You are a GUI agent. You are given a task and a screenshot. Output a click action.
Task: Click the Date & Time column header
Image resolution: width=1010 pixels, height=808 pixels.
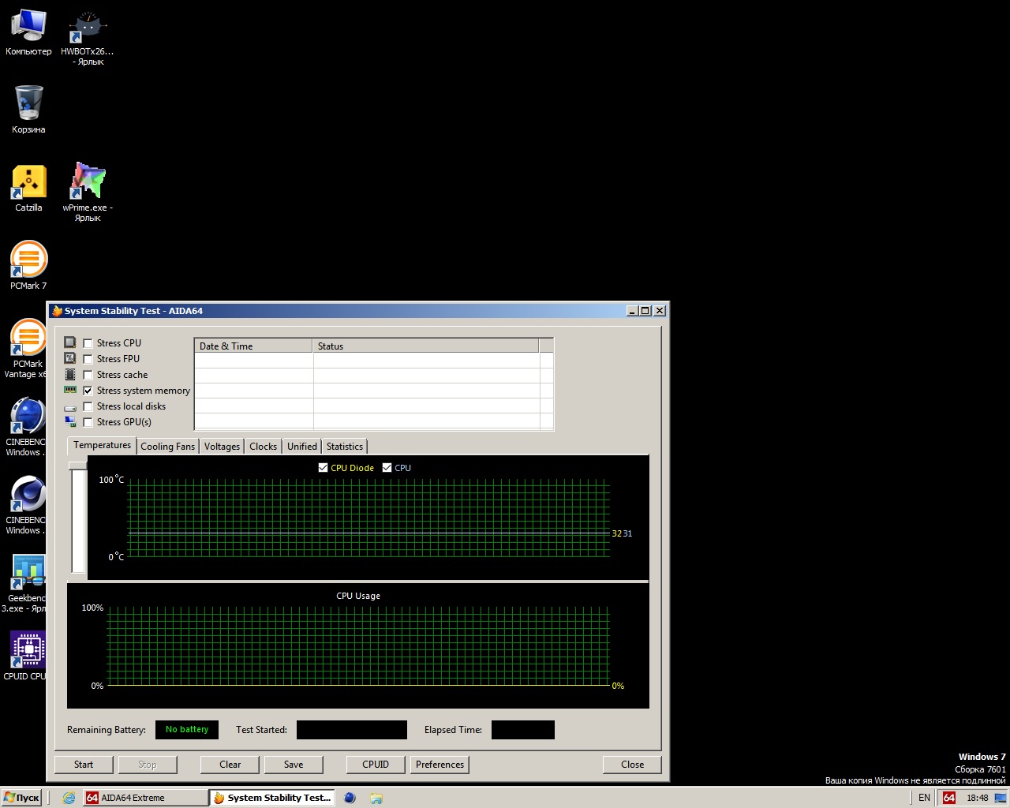pos(253,346)
